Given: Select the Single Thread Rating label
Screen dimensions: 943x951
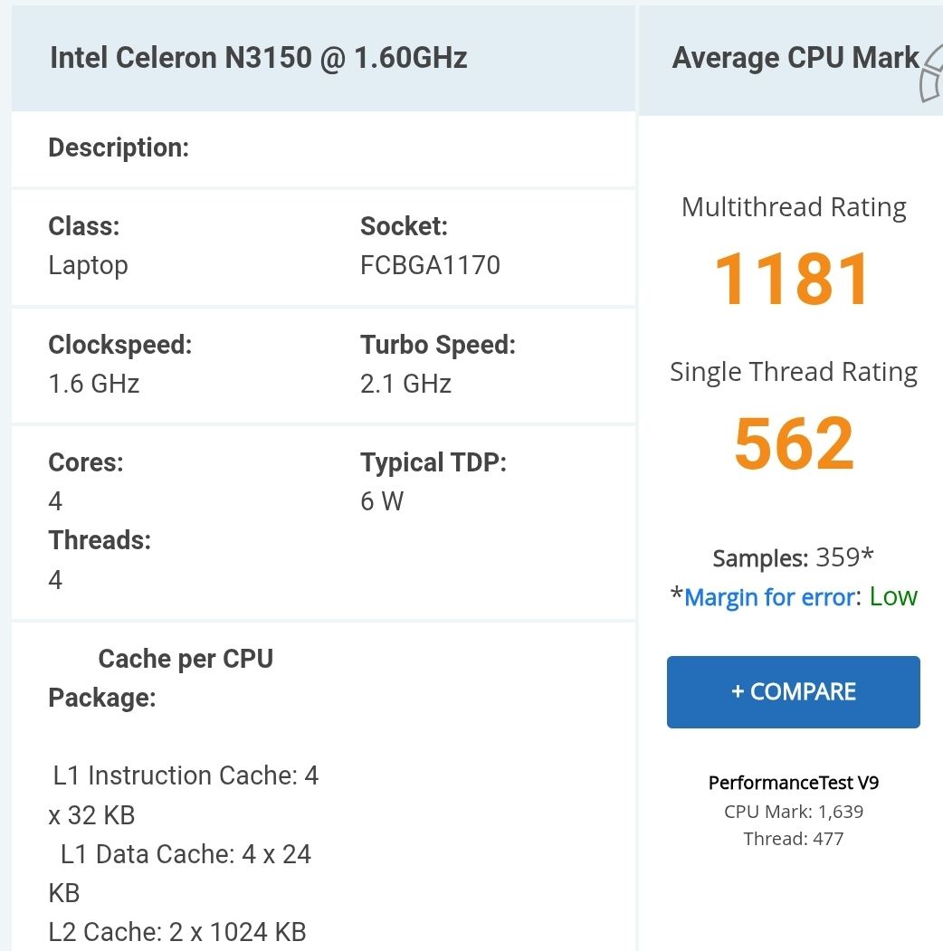Looking at the screenshot, I should 794,372.
